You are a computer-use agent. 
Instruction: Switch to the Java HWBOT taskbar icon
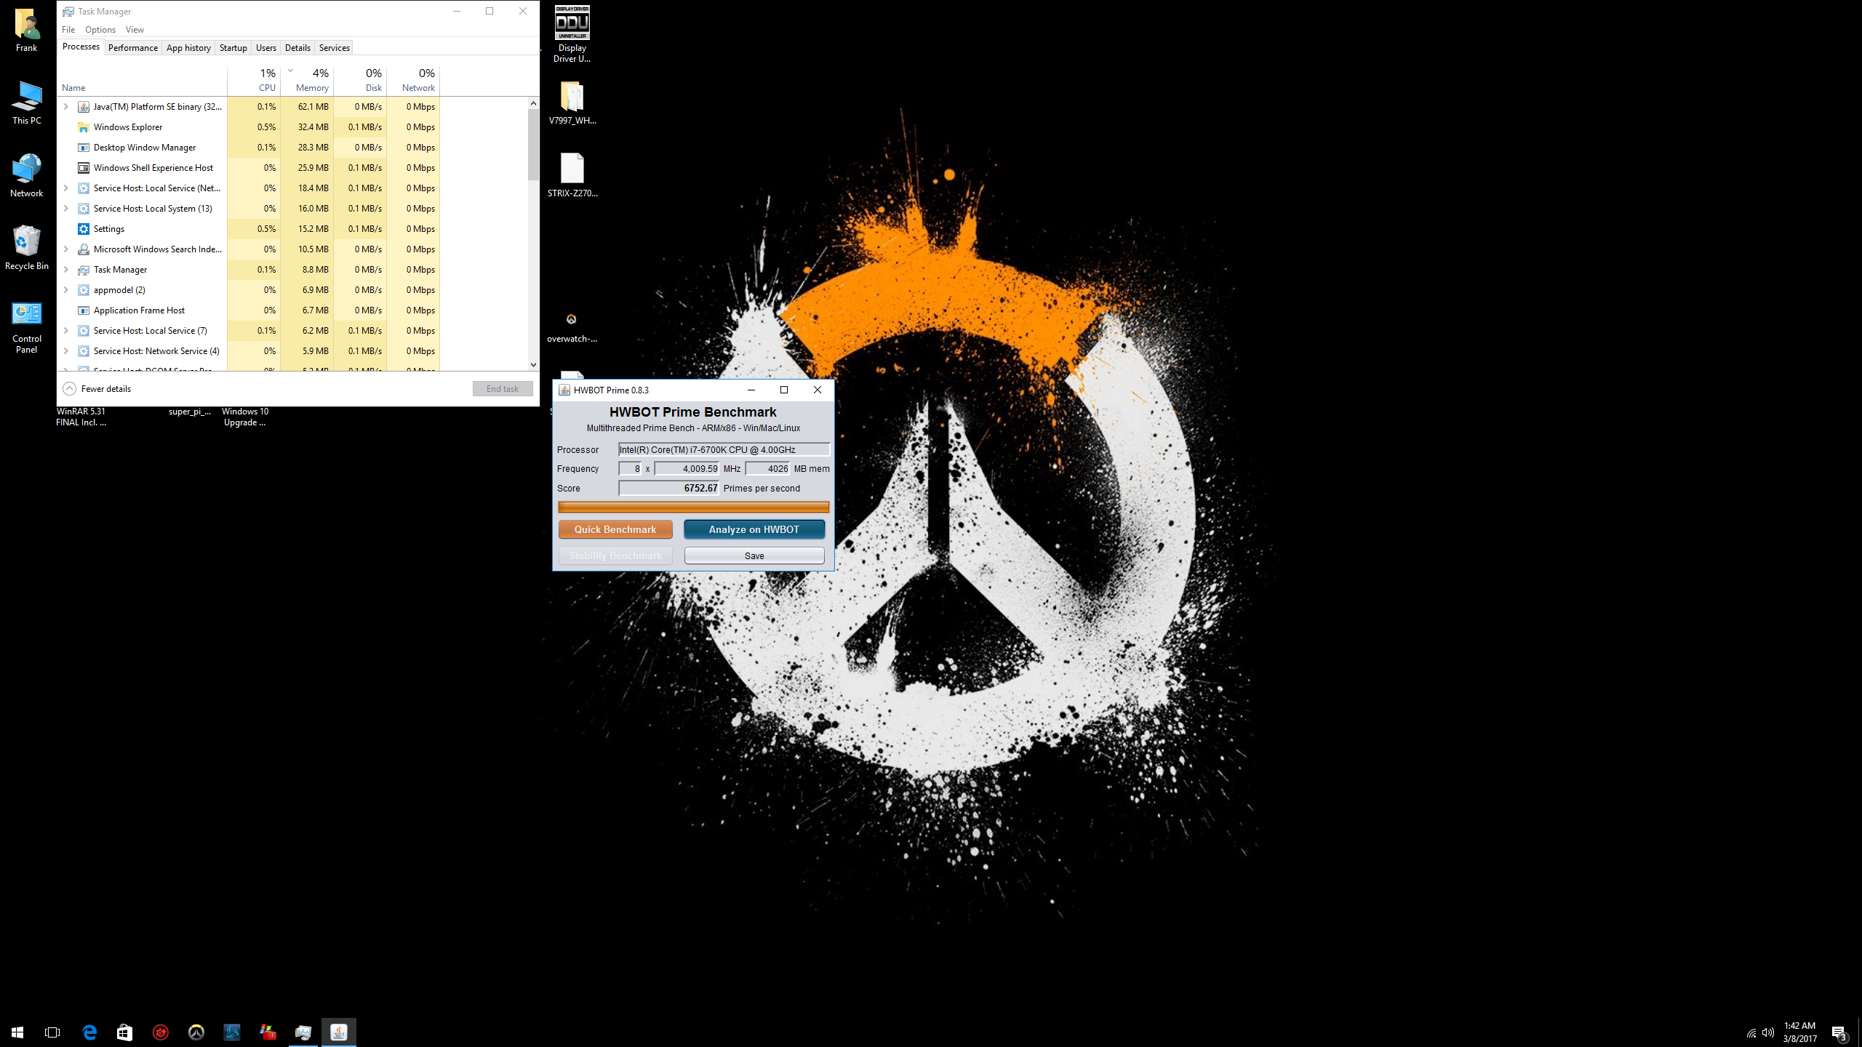tap(339, 1032)
